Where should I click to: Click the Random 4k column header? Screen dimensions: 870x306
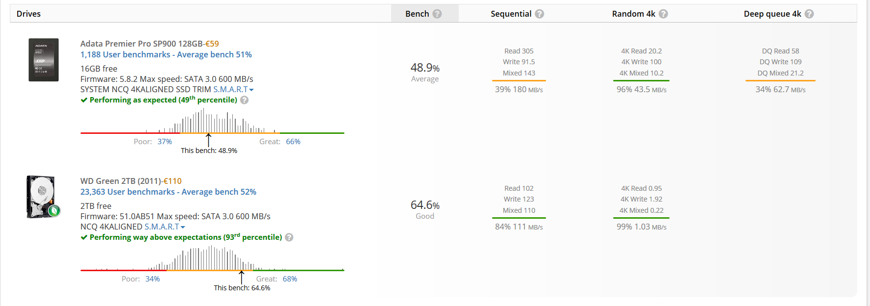[633, 14]
